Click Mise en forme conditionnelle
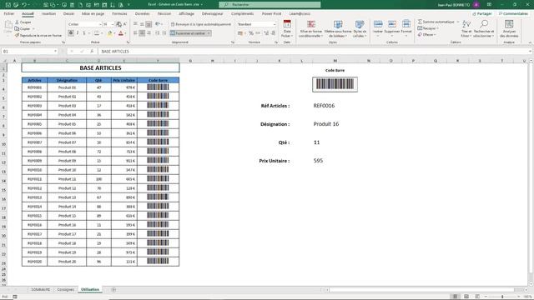Image resolution: width=534 pixels, height=300 pixels. point(310,28)
